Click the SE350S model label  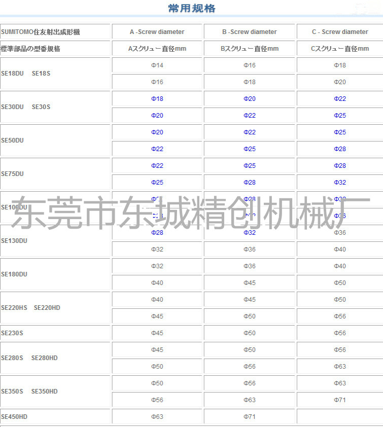click(x=12, y=392)
